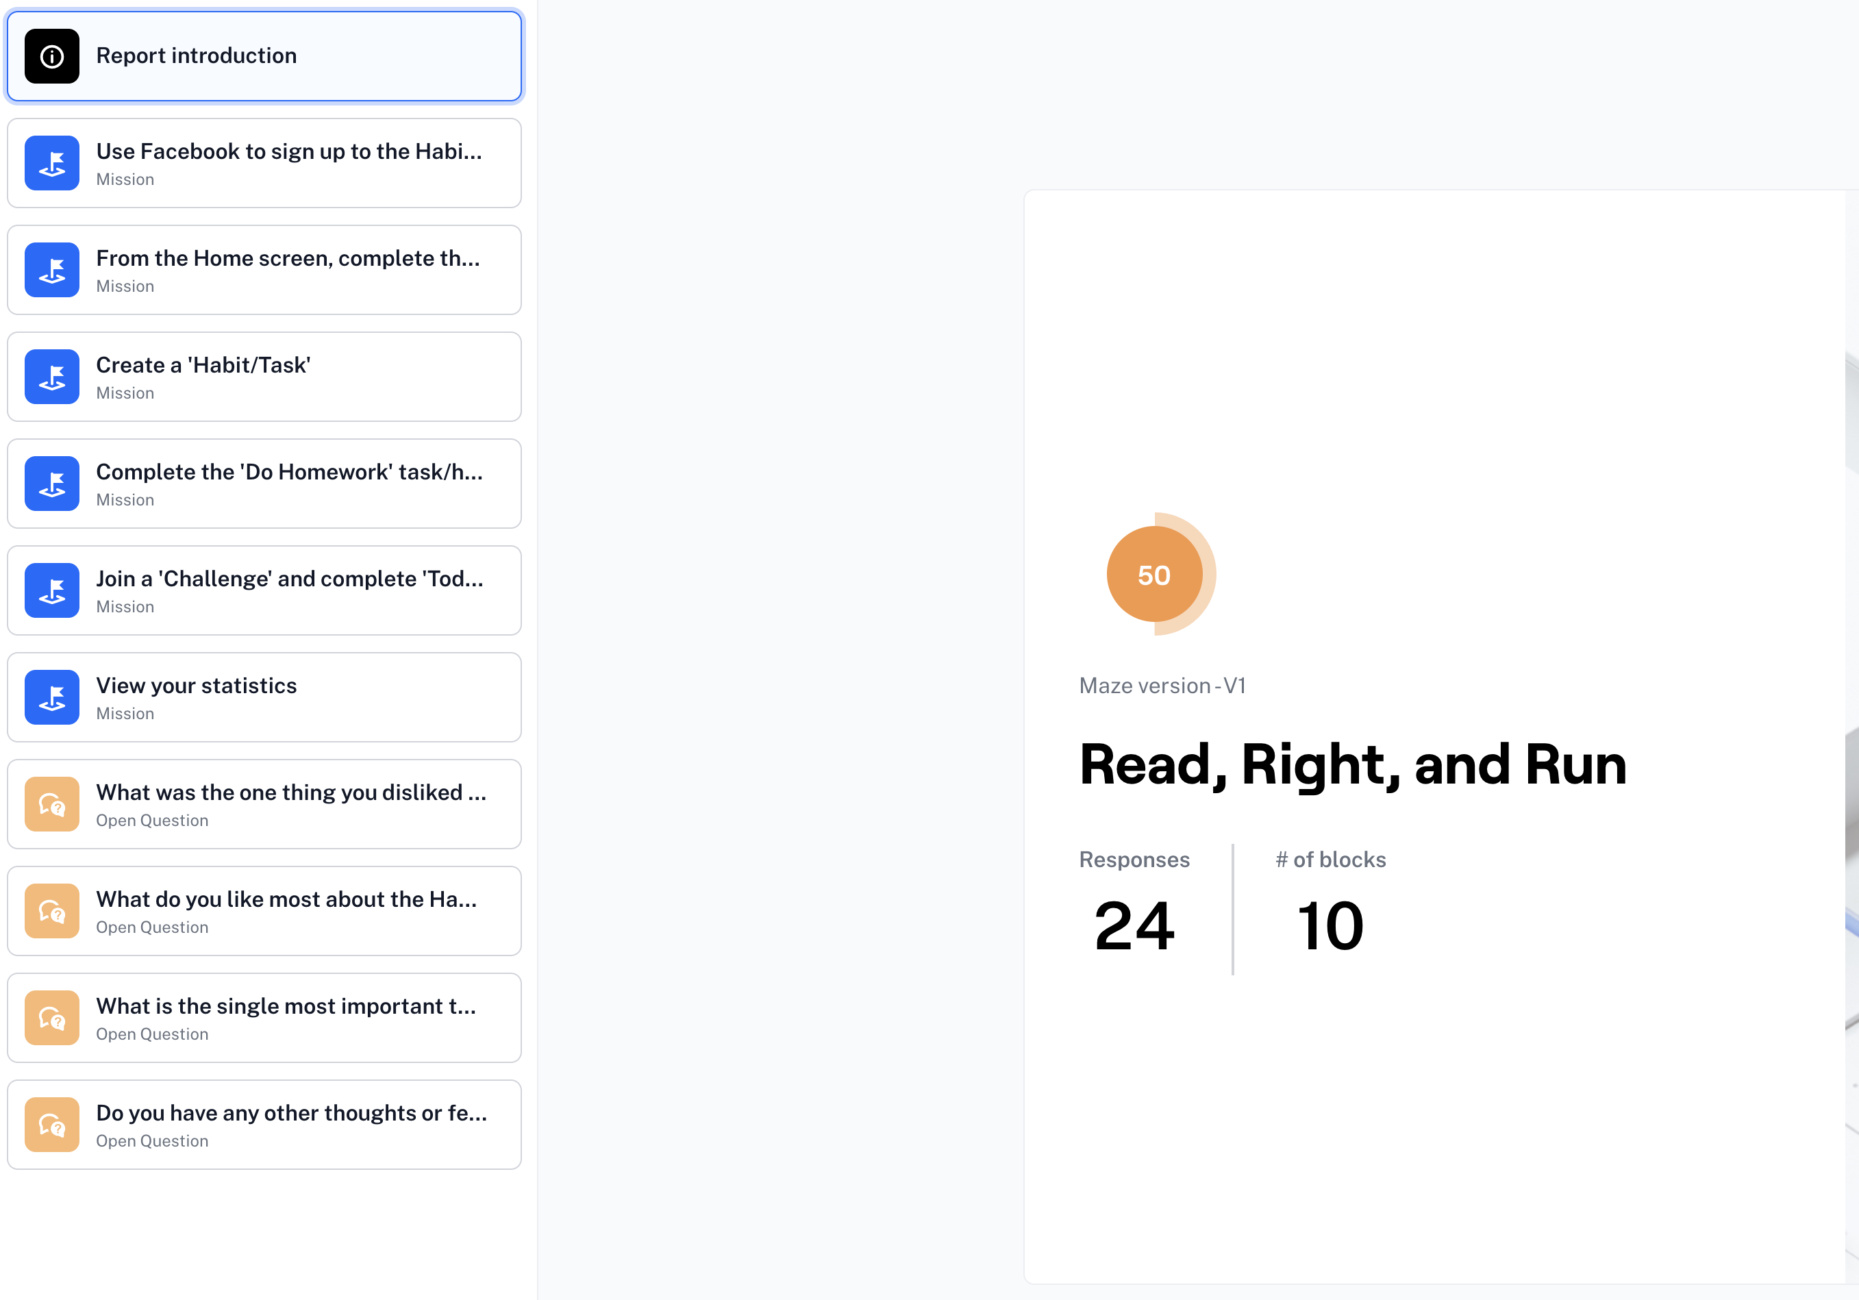
Task: Click chat icon for 'What was the one thing you disliked'
Action: click(x=52, y=805)
